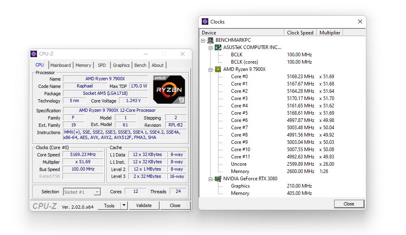The image size is (406, 235).
Task: Click the processor Name field AMD Ryzen 9 7900X
Action: click(x=106, y=79)
